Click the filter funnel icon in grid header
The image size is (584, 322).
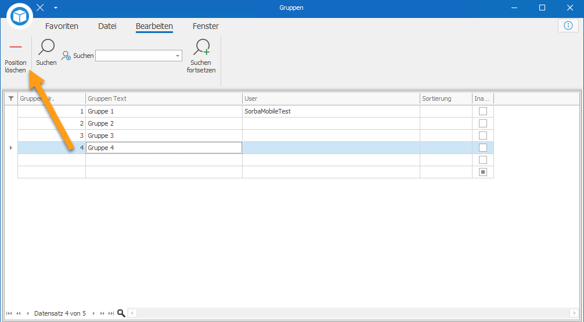11,98
